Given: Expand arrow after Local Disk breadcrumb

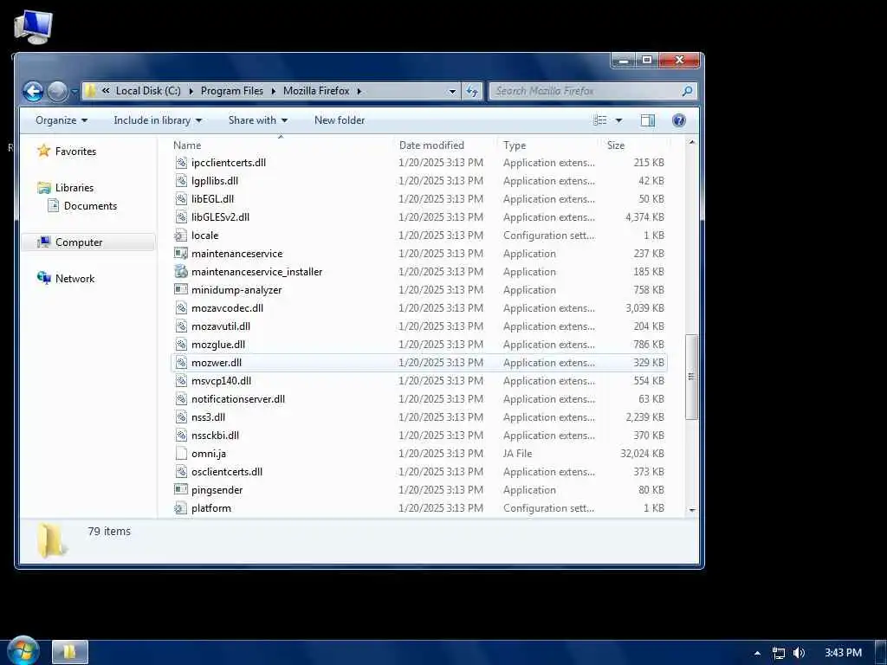Looking at the screenshot, I should point(191,91).
